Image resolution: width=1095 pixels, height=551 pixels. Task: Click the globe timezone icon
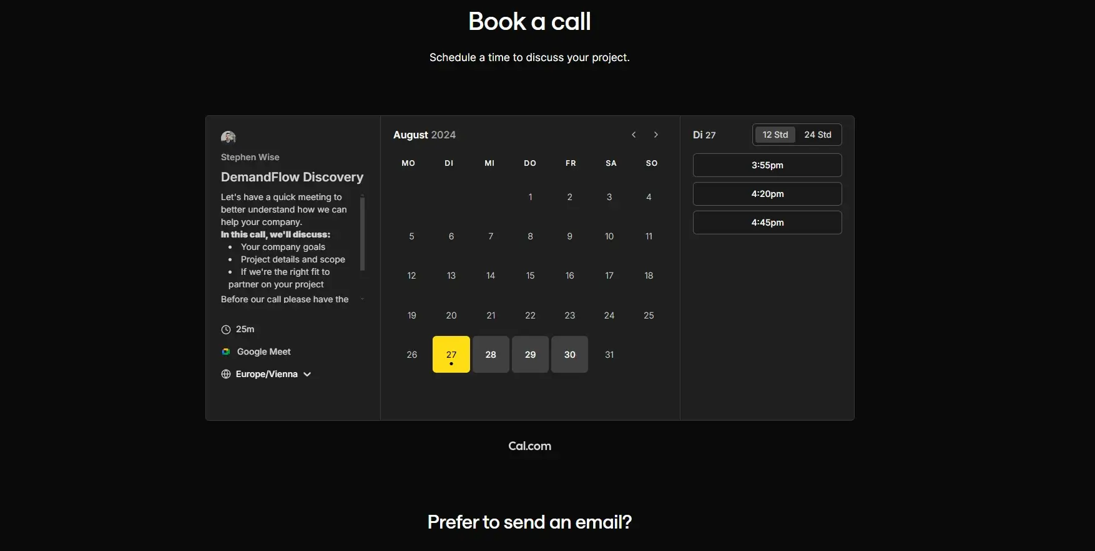pos(226,374)
